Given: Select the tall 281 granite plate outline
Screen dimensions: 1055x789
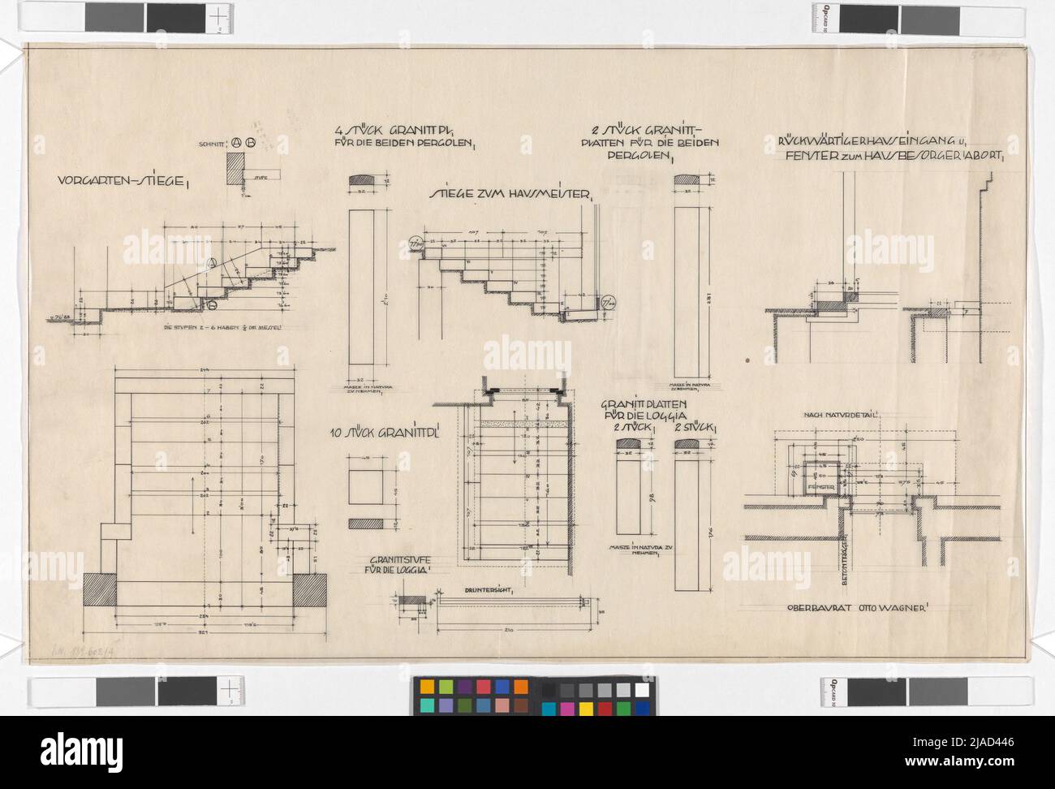Looking at the screenshot, I should [687, 278].
